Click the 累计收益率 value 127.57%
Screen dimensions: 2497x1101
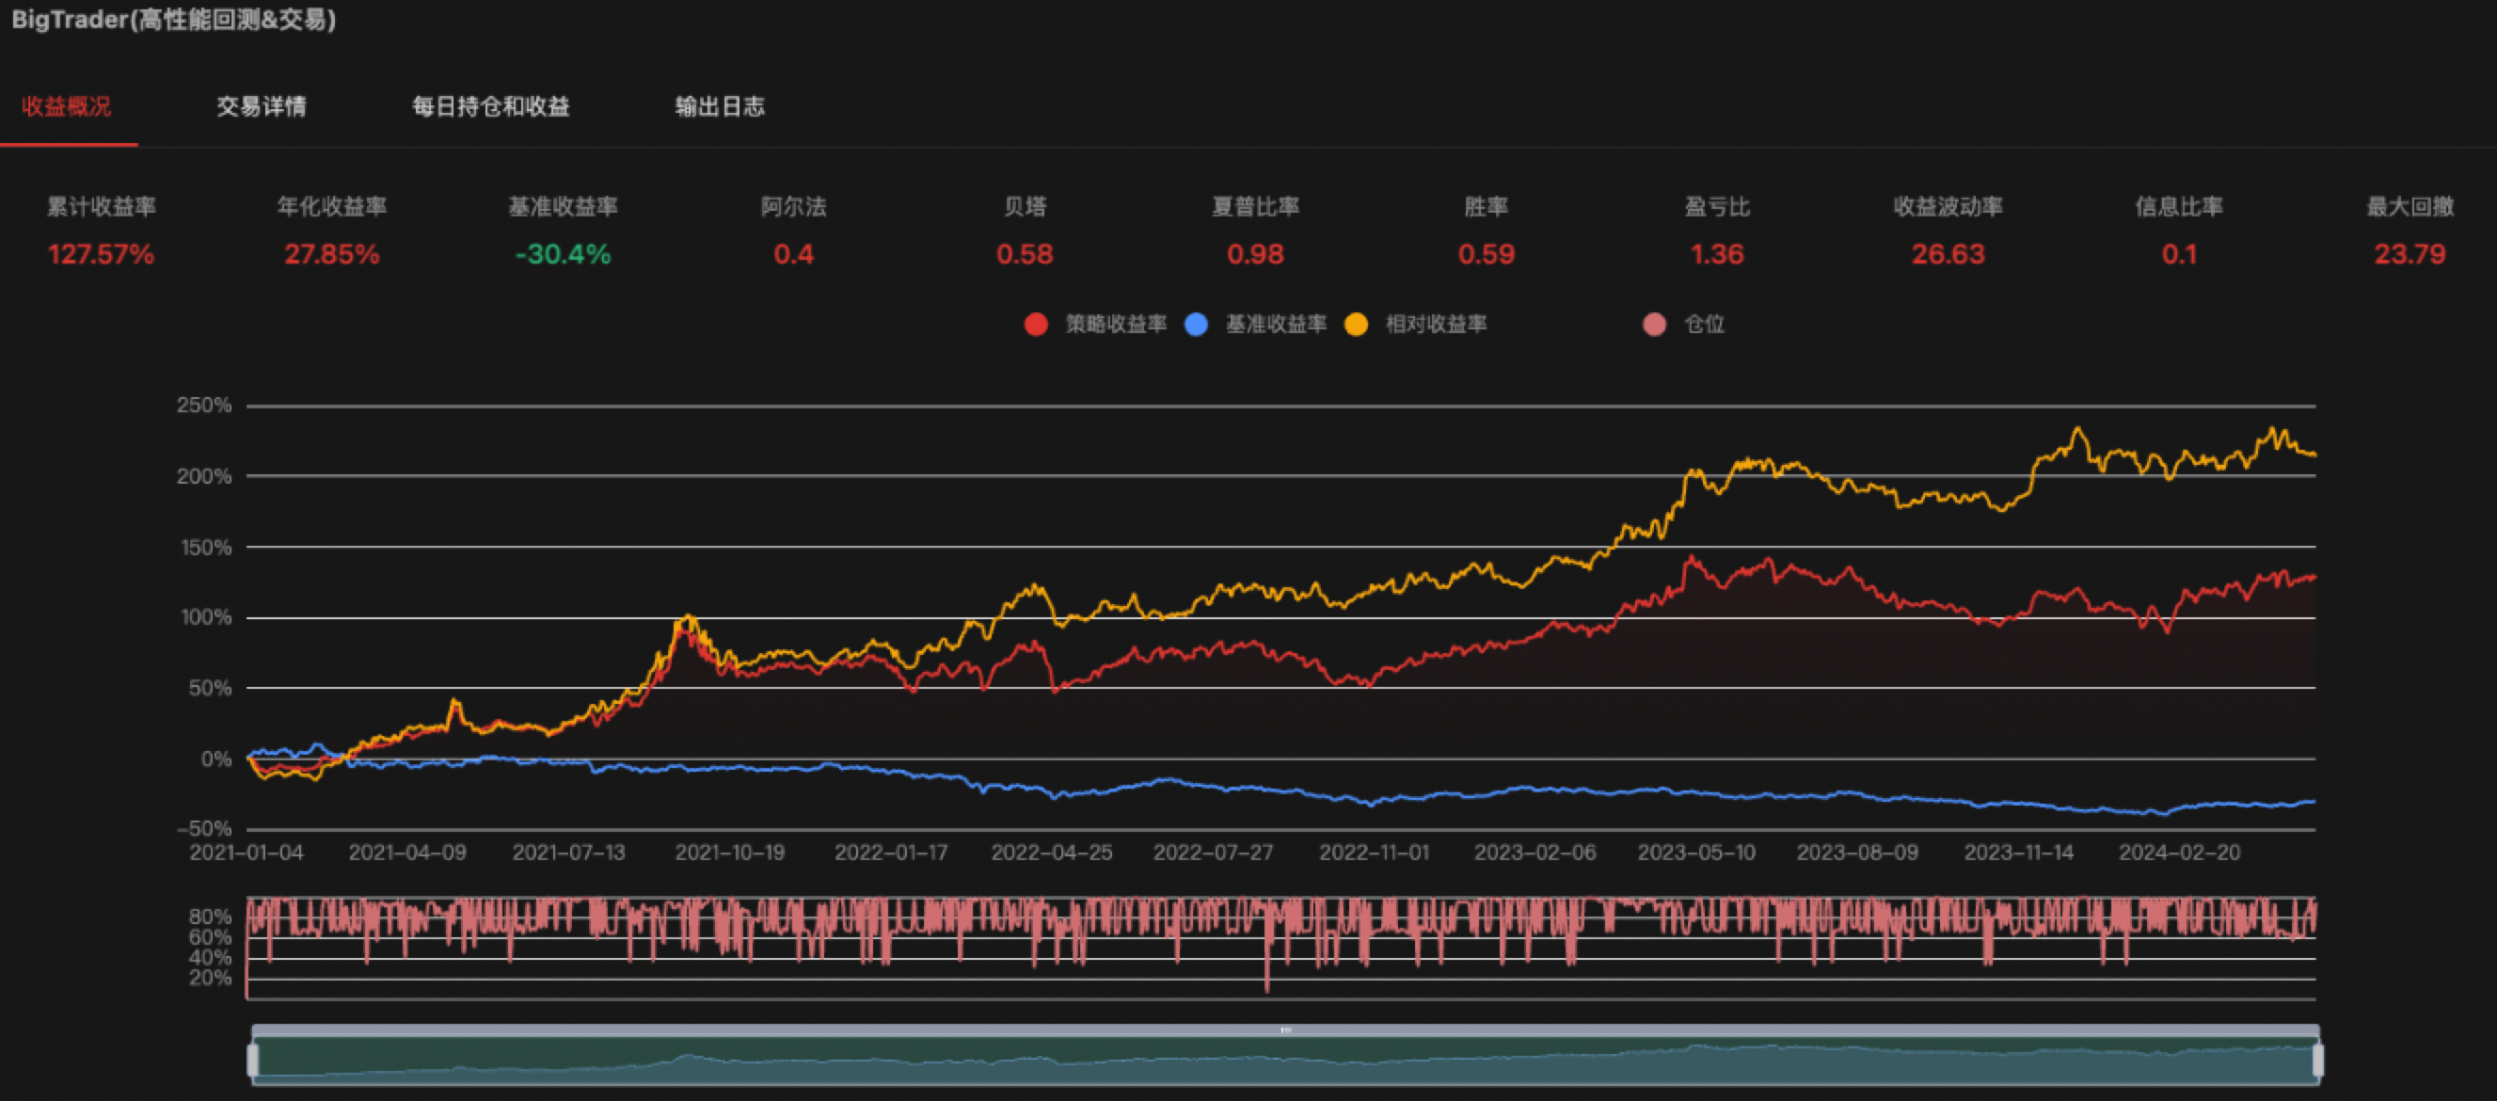(x=101, y=255)
